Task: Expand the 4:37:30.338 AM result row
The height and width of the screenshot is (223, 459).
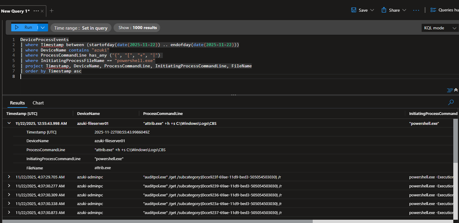Action: (x=9, y=204)
